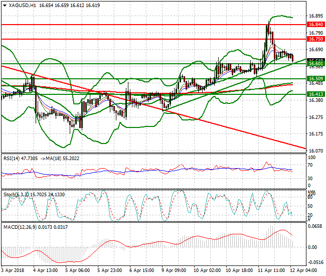The height and width of the screenshot is (276, 326).
Task: Click the 5 Apr 23:00 time label
Action: tap(109, 270)
